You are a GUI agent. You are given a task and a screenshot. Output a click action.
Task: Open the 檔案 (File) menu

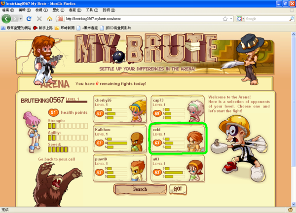pos(8,10)
